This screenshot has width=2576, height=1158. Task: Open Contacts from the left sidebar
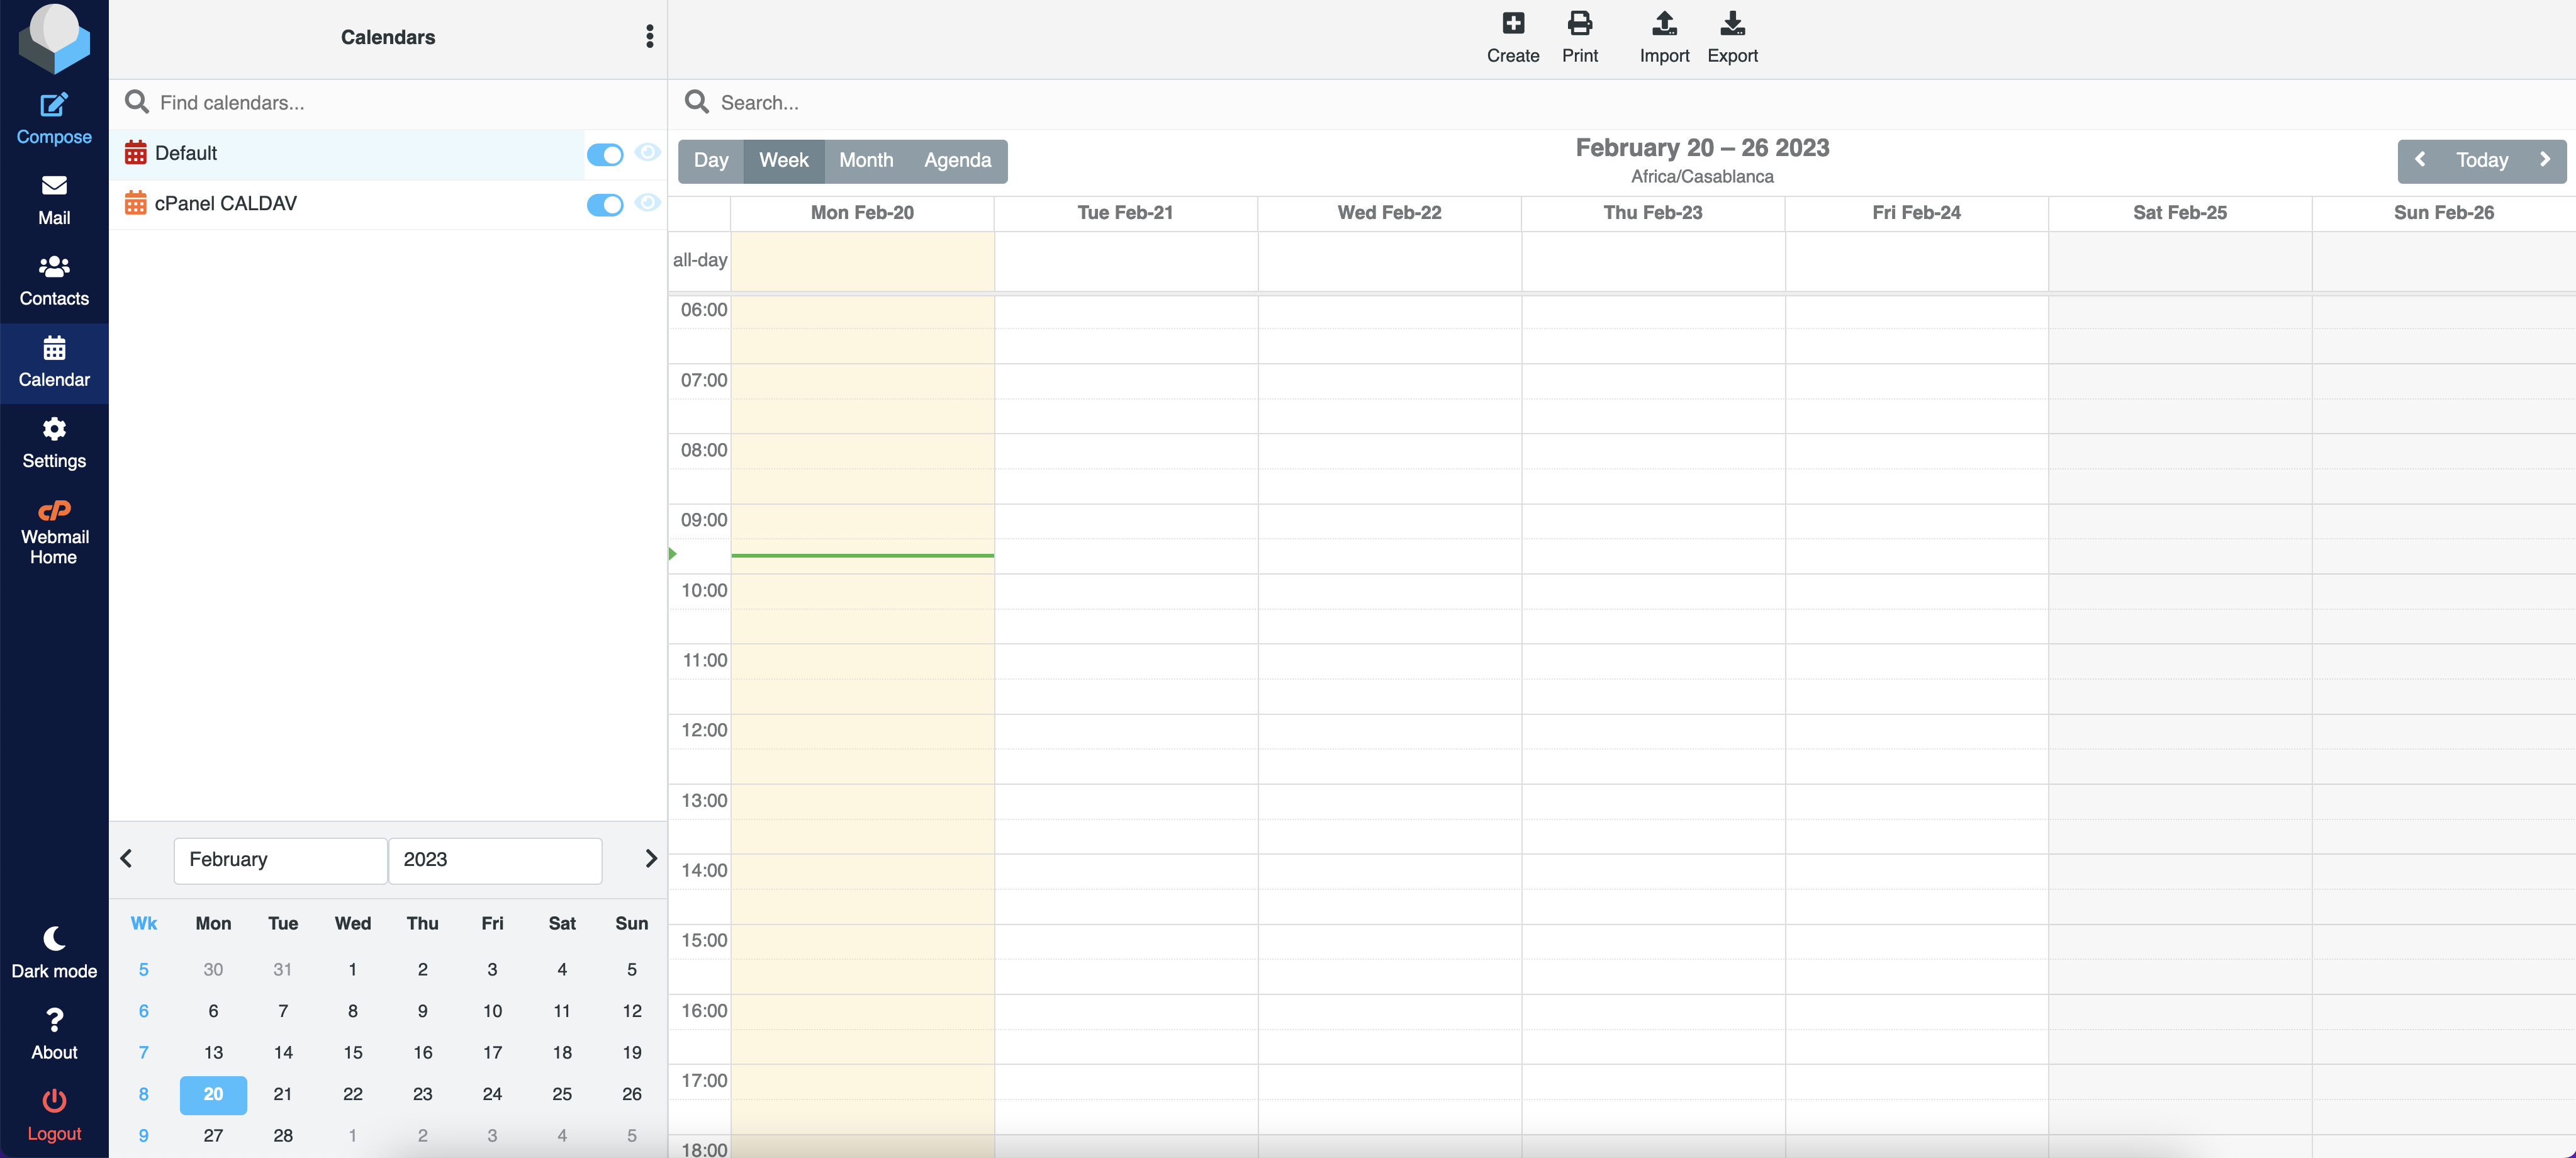tap(53, 279)
